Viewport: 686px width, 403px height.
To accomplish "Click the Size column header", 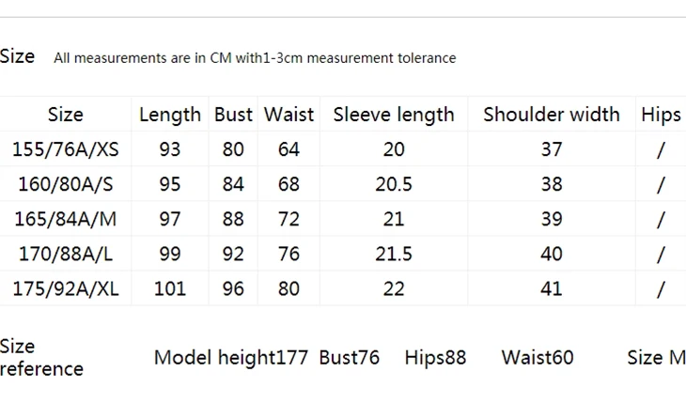I will click(65, 115).
